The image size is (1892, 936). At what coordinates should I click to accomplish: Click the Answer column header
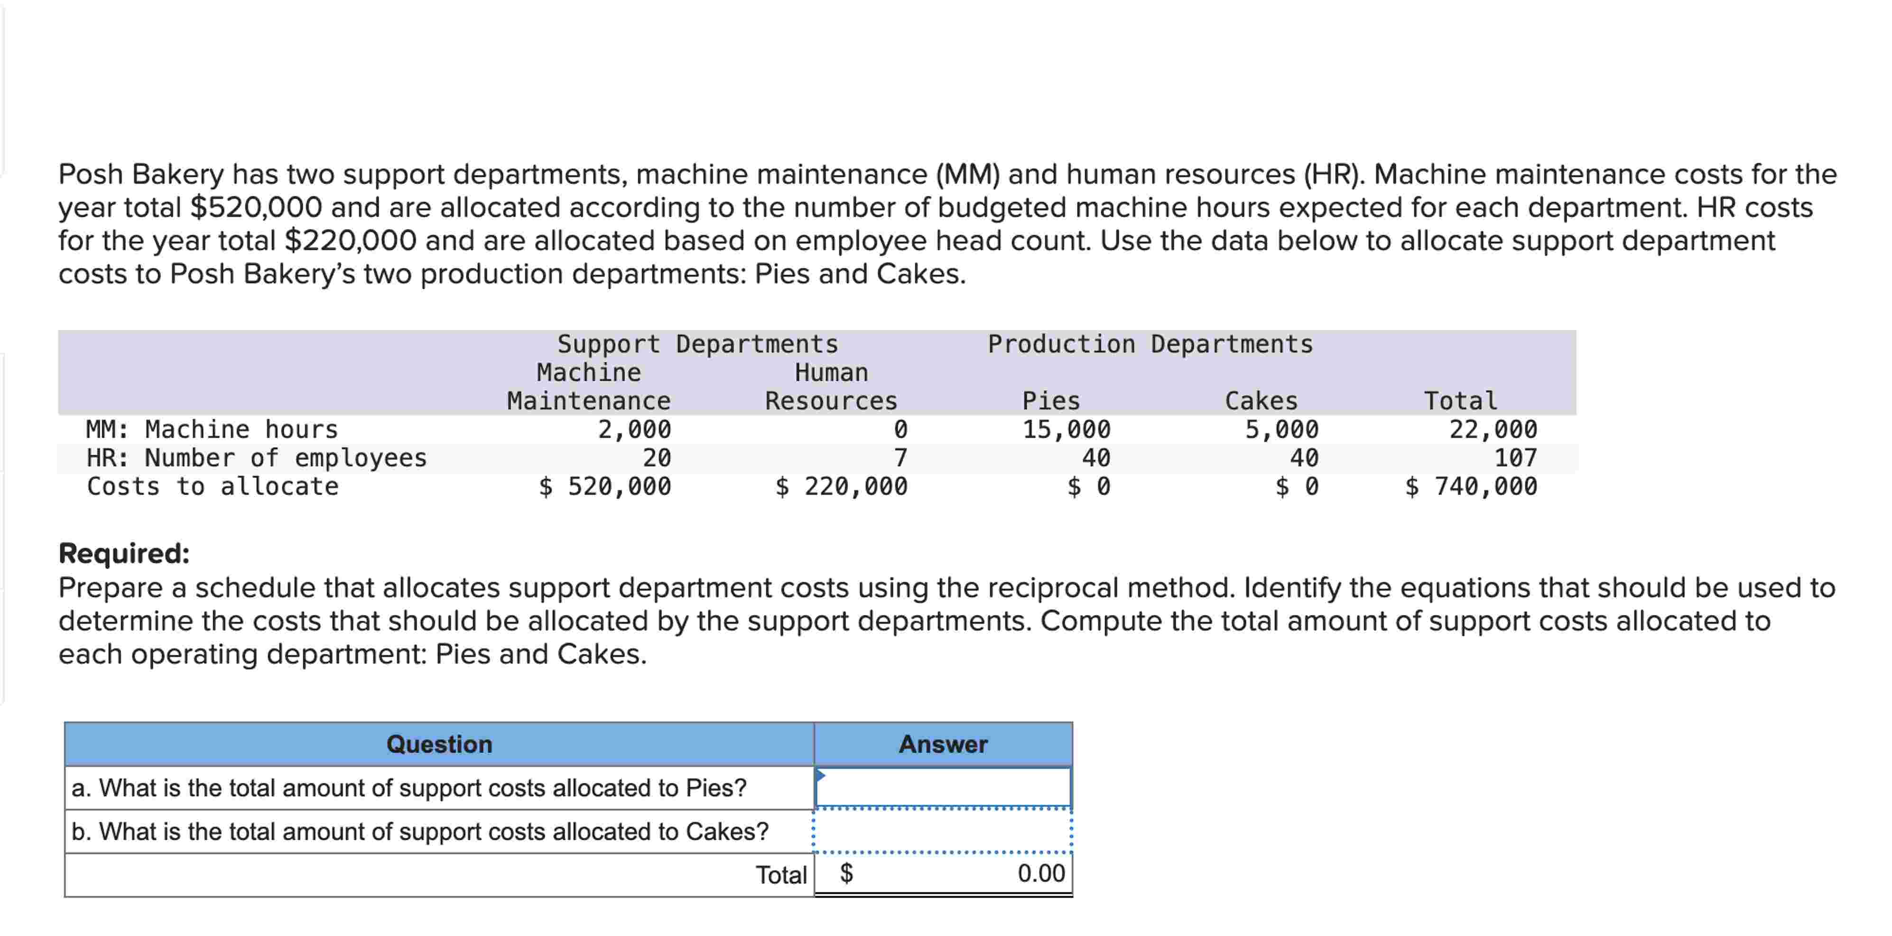pyautogui.click(x=943, y=744)
